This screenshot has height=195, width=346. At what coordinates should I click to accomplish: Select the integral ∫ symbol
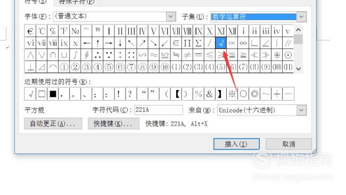click(x=75, y=55)
